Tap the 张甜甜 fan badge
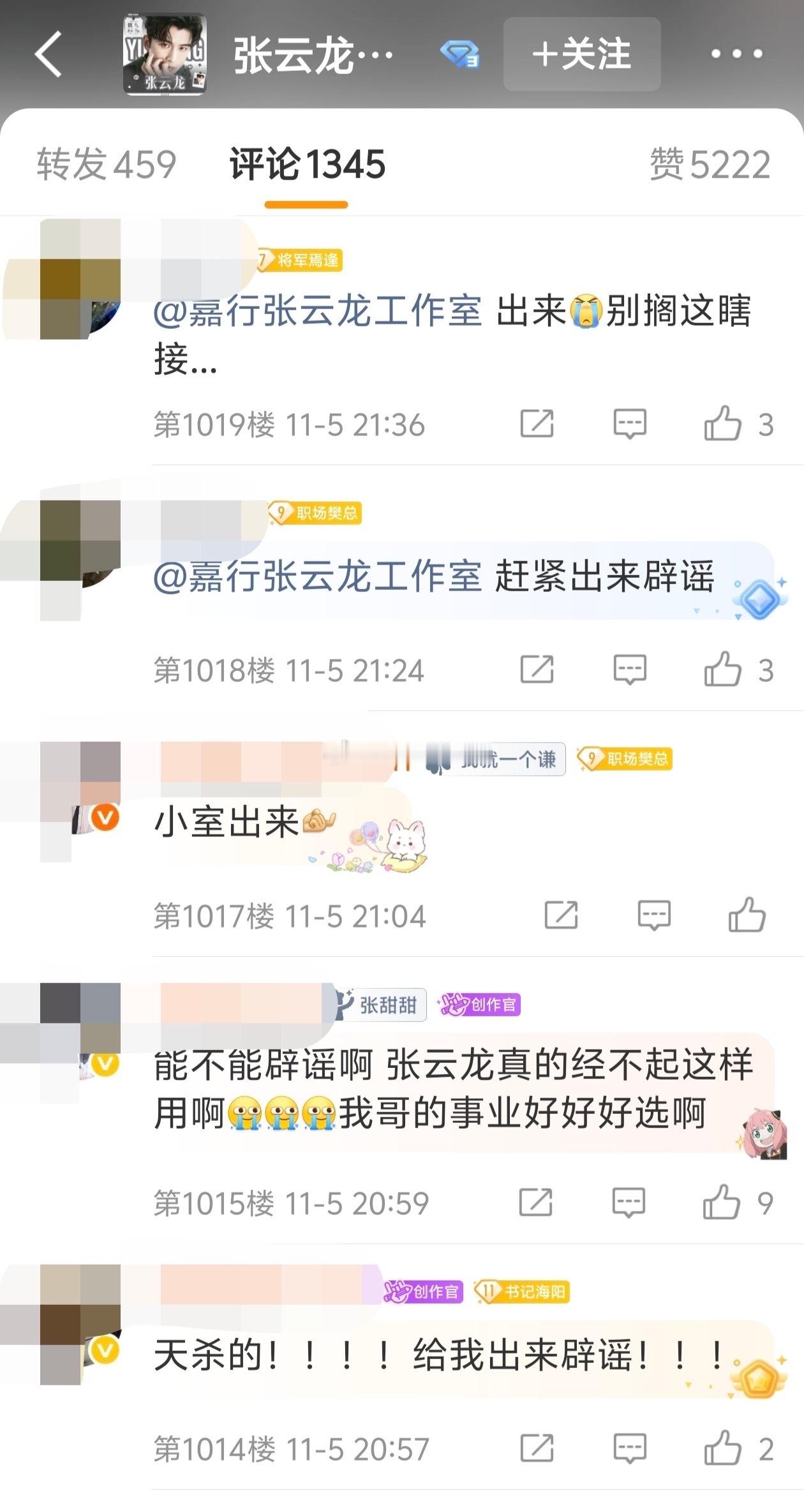Image resolution: width=804 pixels, height=1504 pixels. click(381, 1005)
